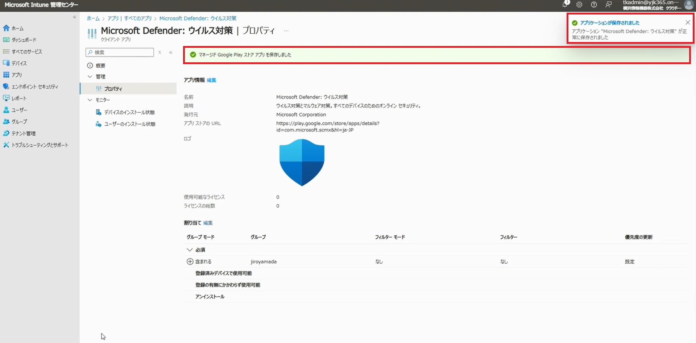The height and width of the screenshot is (343, 696).
Task: Open テナント管理 in sidebar
Action: pos(24,133)
